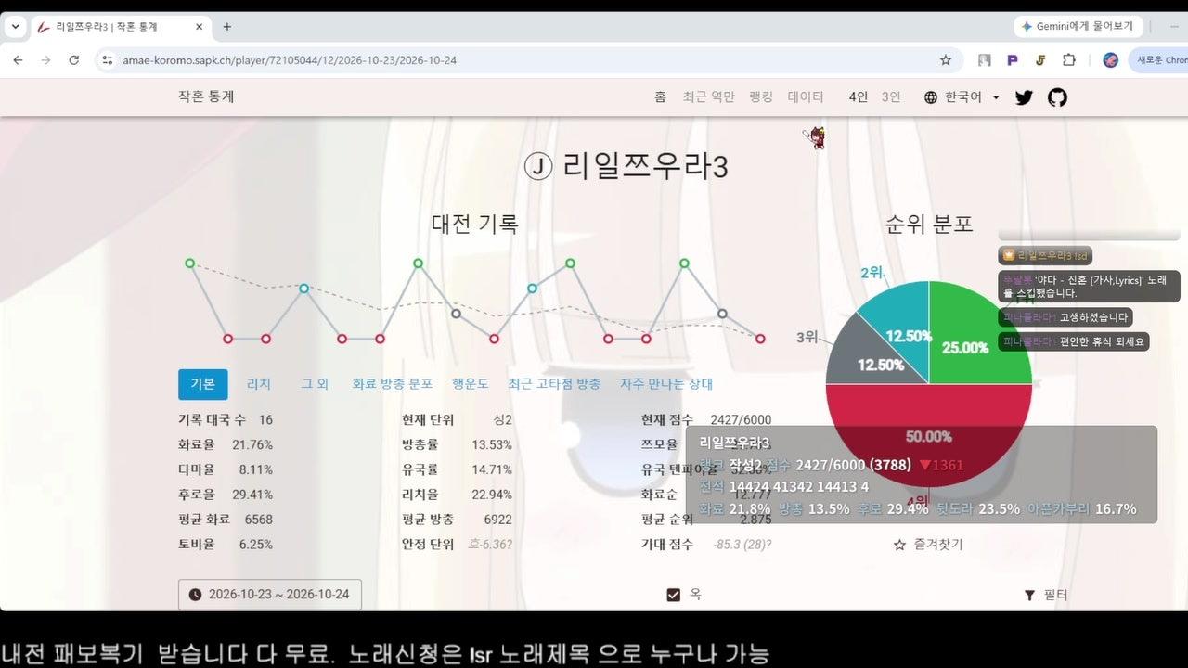The width and height of the screenshot is (1188, 668).
Task: Select the 기본 stats tab
Action: click(202, 384)
